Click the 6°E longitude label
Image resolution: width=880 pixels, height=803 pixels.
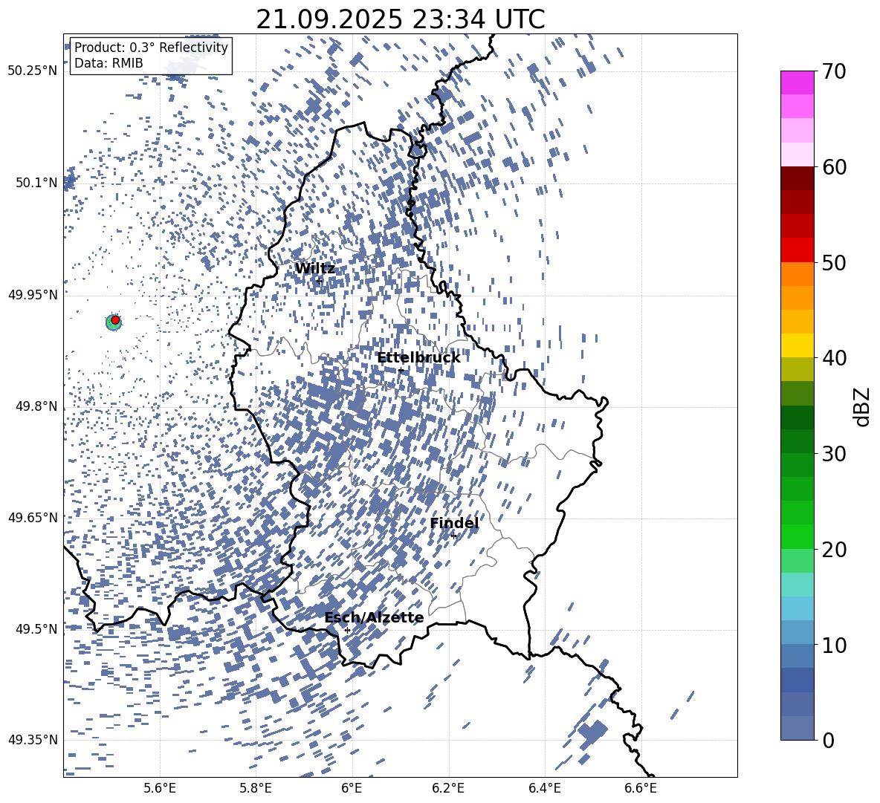(x=352, y=788)
